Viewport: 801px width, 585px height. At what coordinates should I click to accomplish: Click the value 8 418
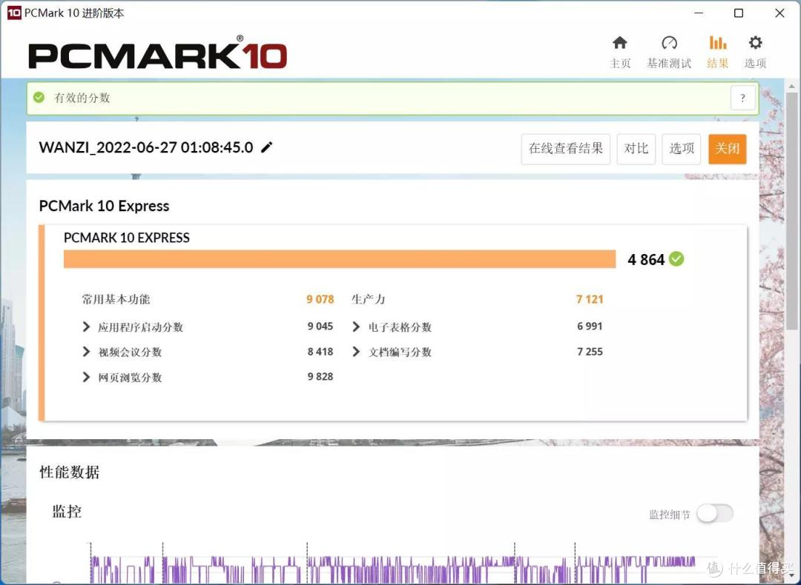coord(320,352)
